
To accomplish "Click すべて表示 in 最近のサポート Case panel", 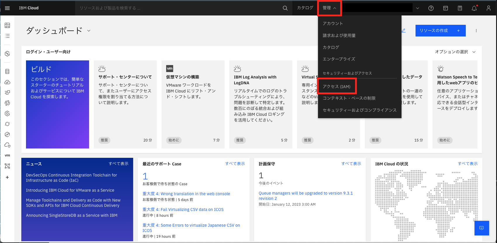I will pos(235,164).
